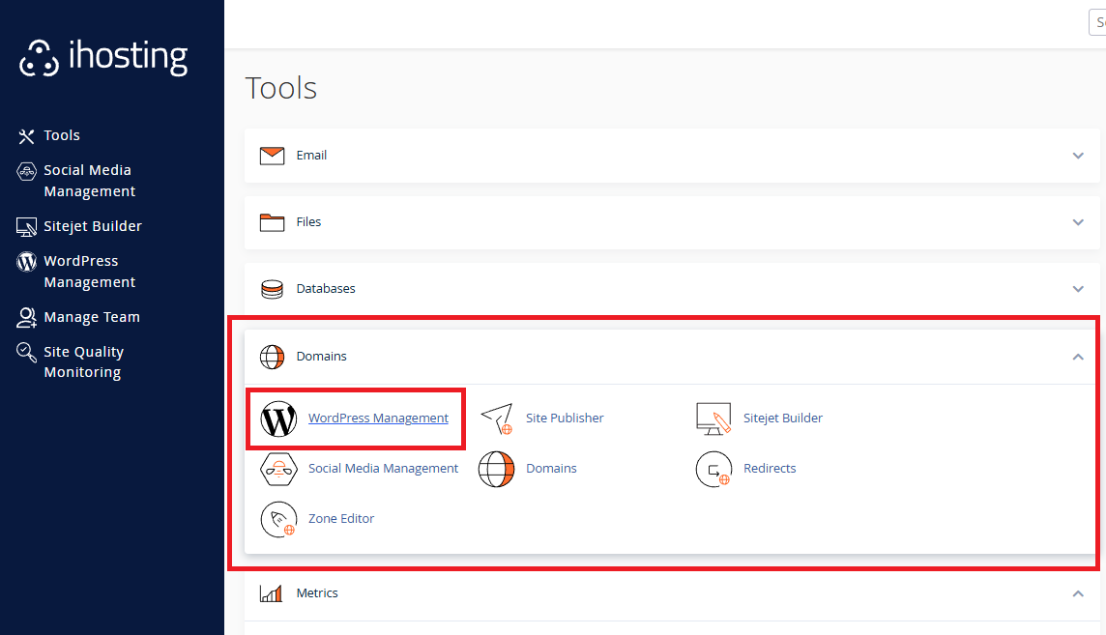Select Manage Team in sidebar
Image resolution: width=1106 pixels, height=635 pixels.
92,317
